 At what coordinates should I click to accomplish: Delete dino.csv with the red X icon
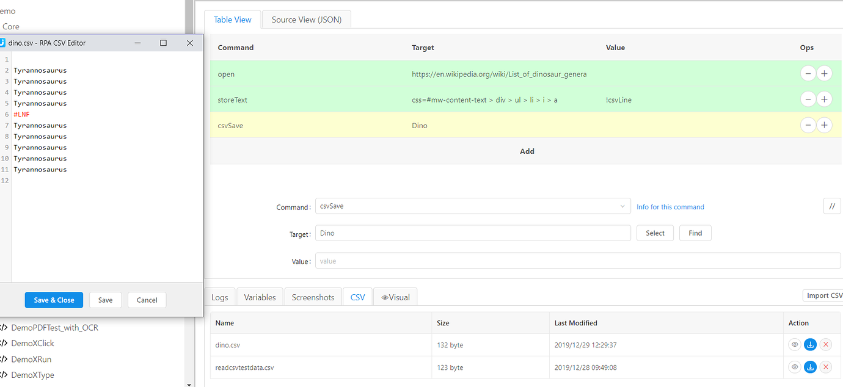click(x=826, y=344)
